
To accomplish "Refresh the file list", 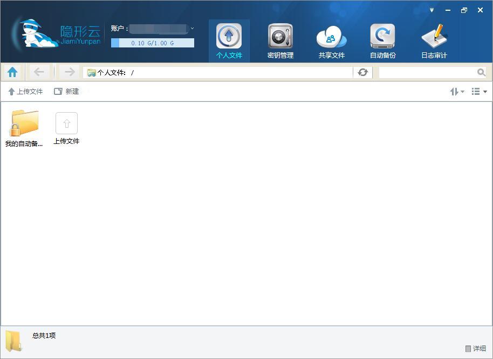I will click(x=363, y=73).
